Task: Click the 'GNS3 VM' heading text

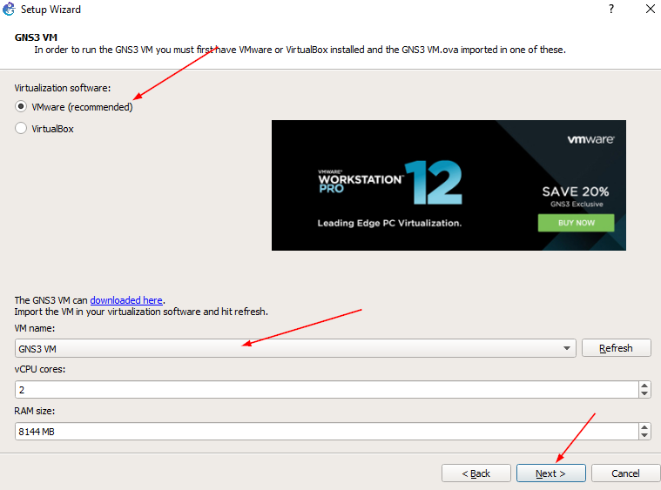Action: (x=36, y=37)
